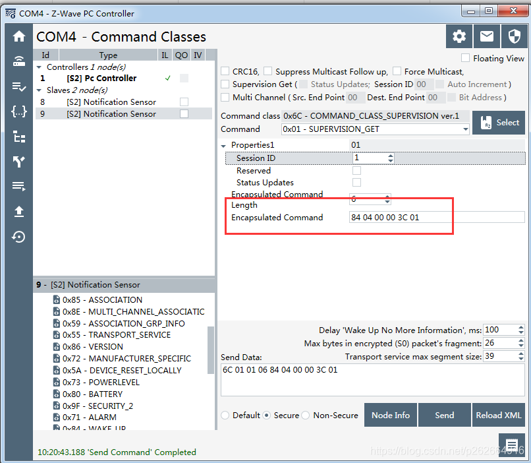Open the tree structure icon in sidebar
531x463 pixels.
[19, 137]
